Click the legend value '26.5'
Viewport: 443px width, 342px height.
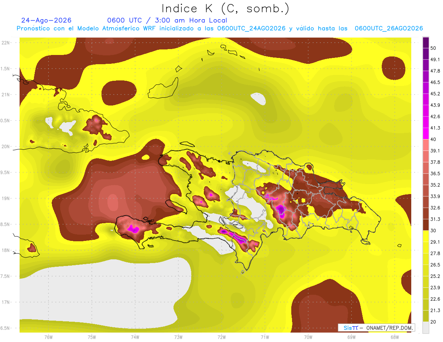(x=435, y=265)
